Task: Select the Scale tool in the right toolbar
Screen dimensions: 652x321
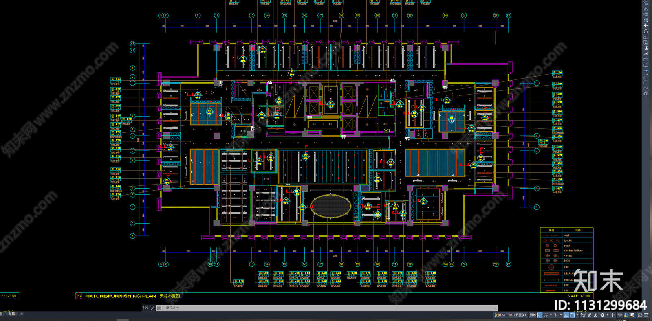Action: coord(645,37)
